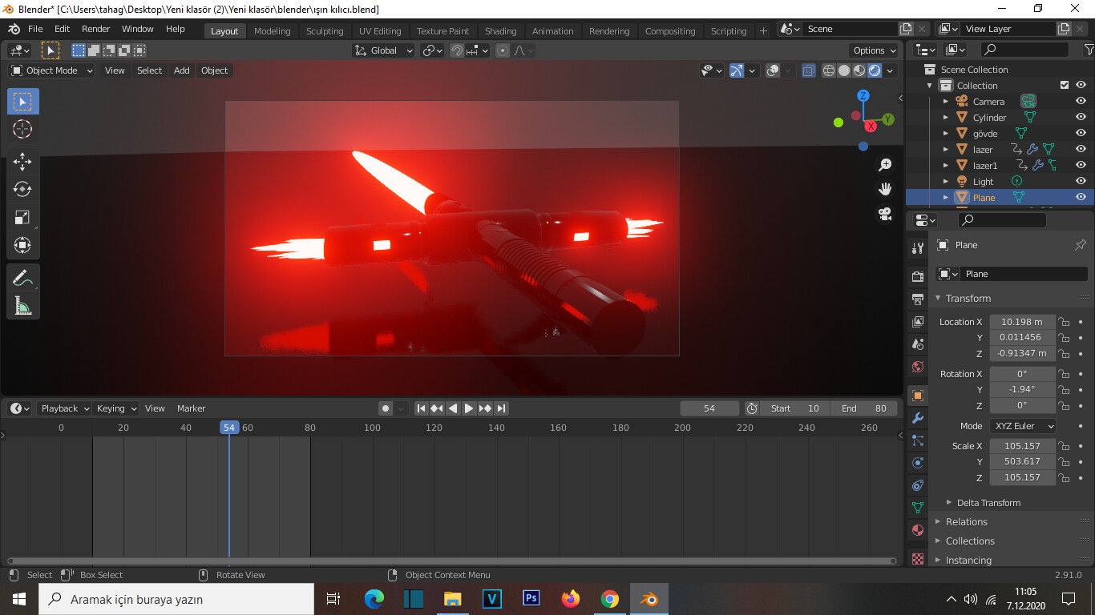
Task: Toggle camera view with camera icon
Action: (885, 214)
